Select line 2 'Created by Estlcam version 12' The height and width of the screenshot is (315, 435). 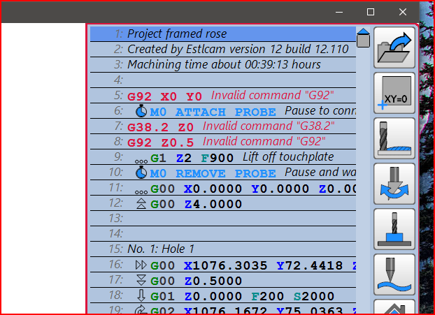223,50
